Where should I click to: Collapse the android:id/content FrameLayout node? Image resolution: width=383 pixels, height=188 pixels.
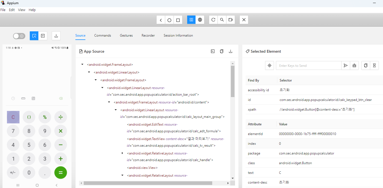click(x=109, y=102)
